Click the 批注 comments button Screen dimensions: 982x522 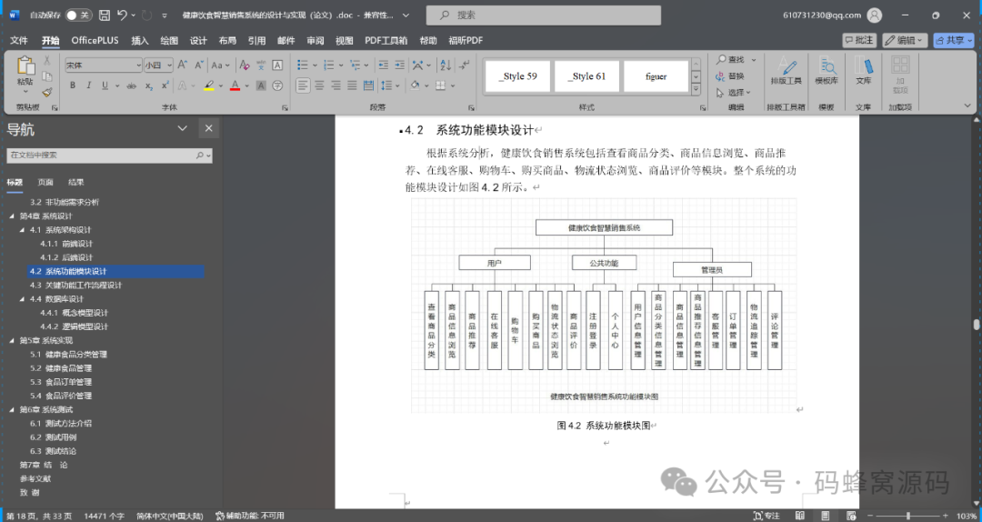point(858,40)
